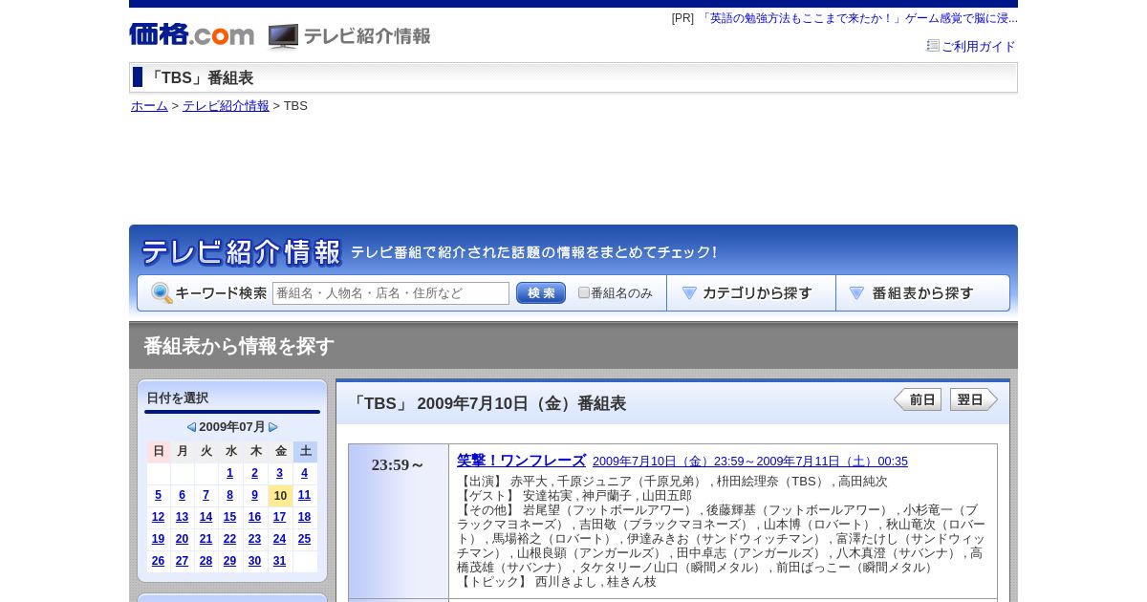The height and width of the screenshot is (602, 1147).
Task: Select July 29 in the calendar
Action: click(230, 561)
